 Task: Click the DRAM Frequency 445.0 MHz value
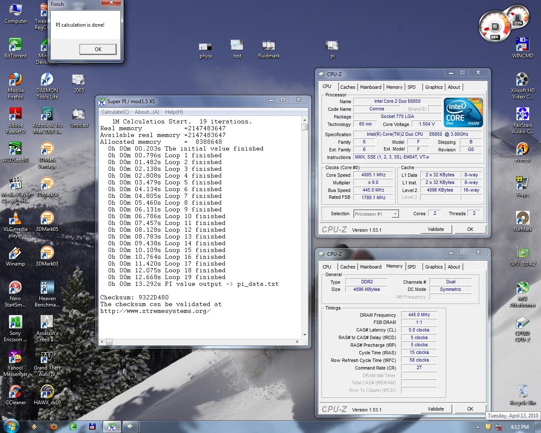(x=419, y=315)
